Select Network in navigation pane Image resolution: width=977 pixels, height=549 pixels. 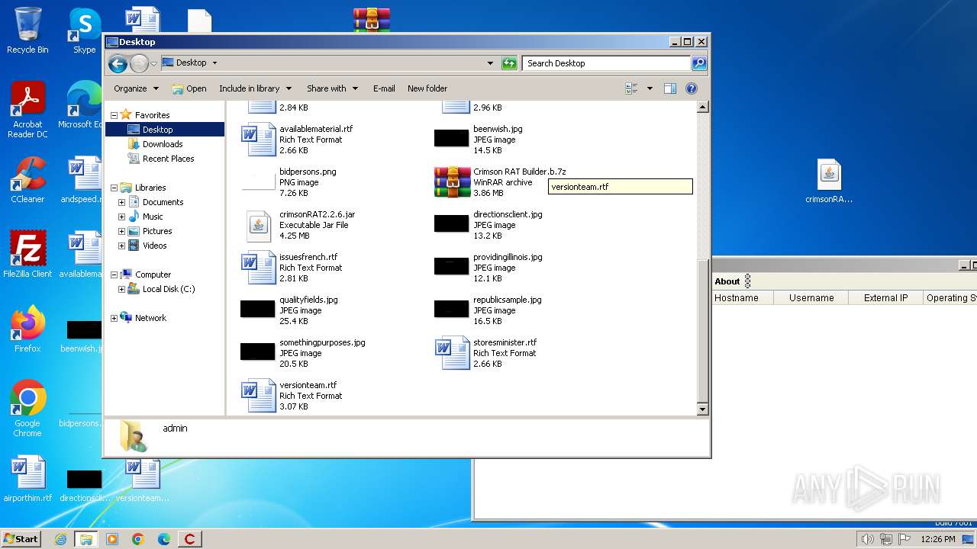tap(150, 318)
